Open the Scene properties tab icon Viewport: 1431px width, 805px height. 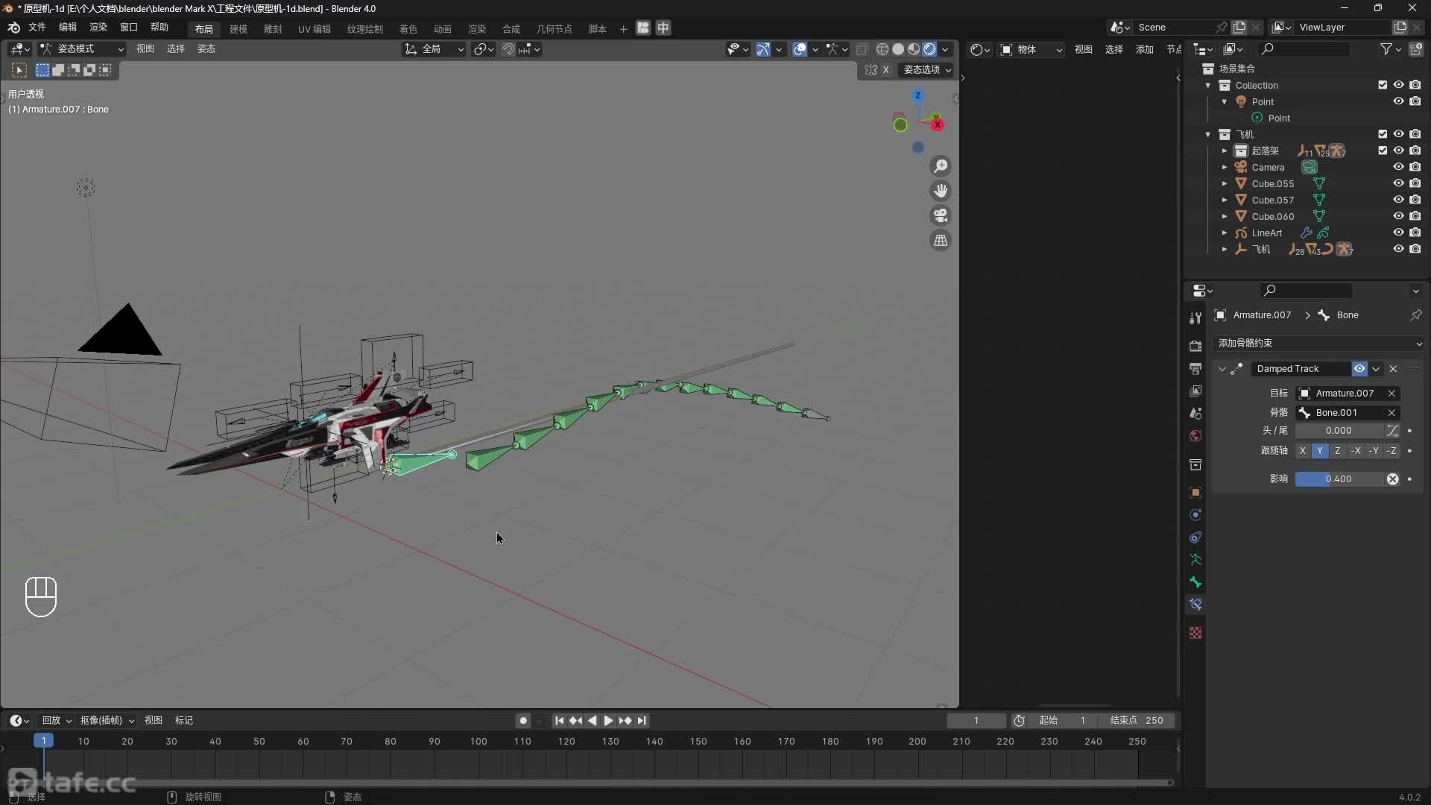click(1195, 413)
